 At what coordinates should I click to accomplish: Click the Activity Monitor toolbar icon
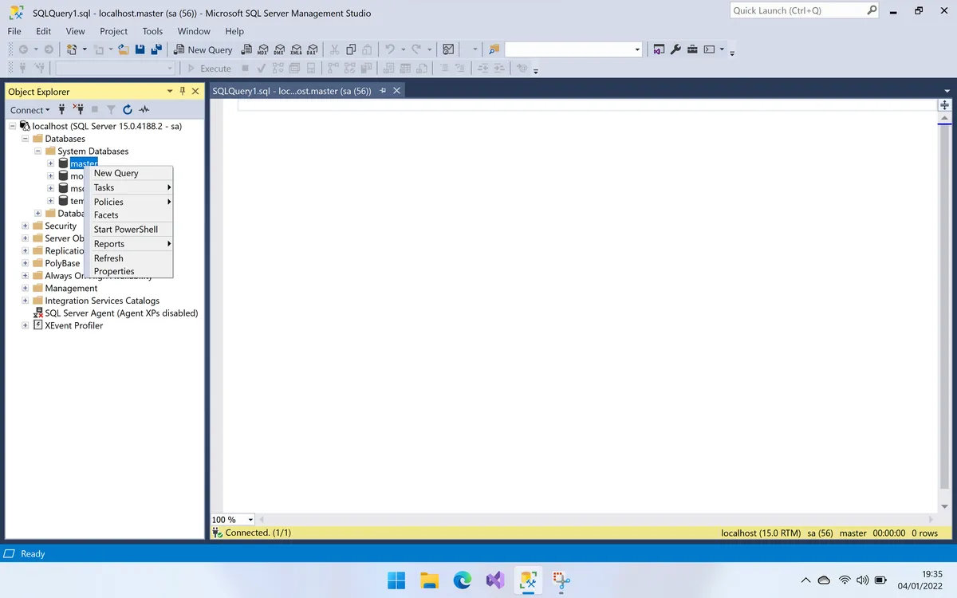pyautogui.click(x=448, y=49)
